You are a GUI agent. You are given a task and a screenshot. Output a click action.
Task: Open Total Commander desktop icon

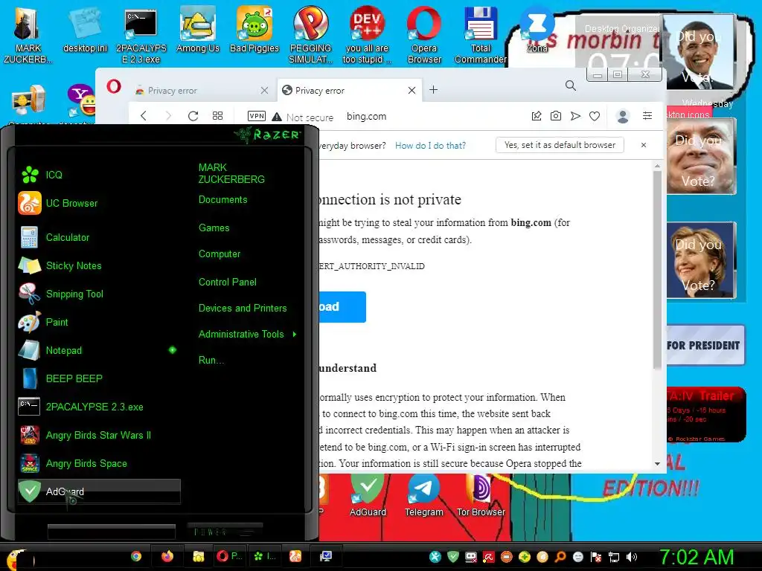(x=480, y=35)
